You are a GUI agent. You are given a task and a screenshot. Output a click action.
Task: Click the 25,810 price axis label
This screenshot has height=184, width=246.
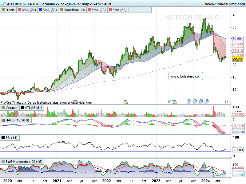pos(237,51)
